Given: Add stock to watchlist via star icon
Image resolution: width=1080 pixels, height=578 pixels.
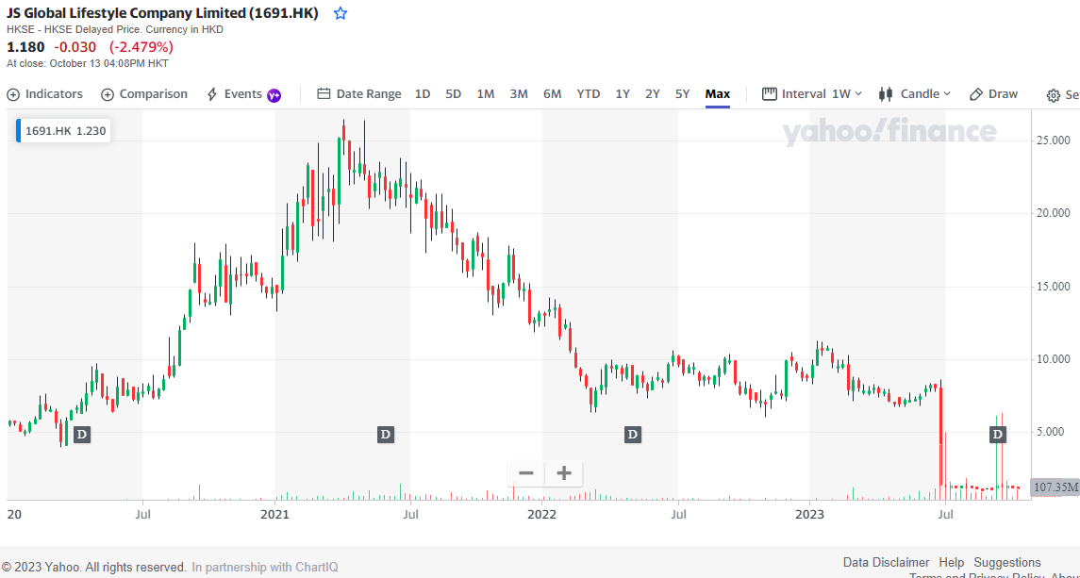Looking at the screenshot, I should pos(341,13).
